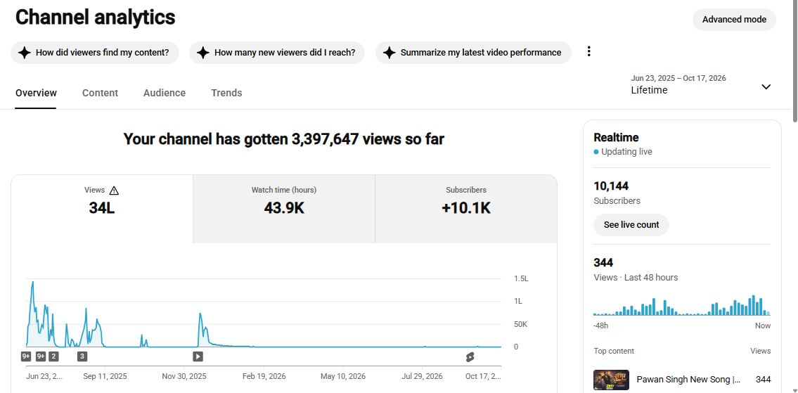
Task: Click the '50K' y-axis label
Action: coord(521,324)
